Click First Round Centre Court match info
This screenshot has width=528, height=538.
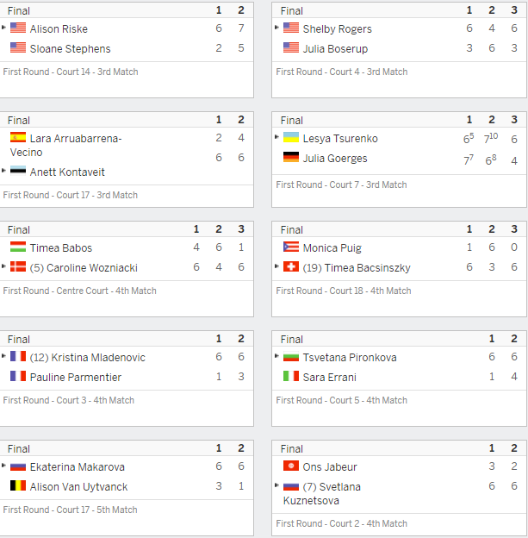click(79, 291)
